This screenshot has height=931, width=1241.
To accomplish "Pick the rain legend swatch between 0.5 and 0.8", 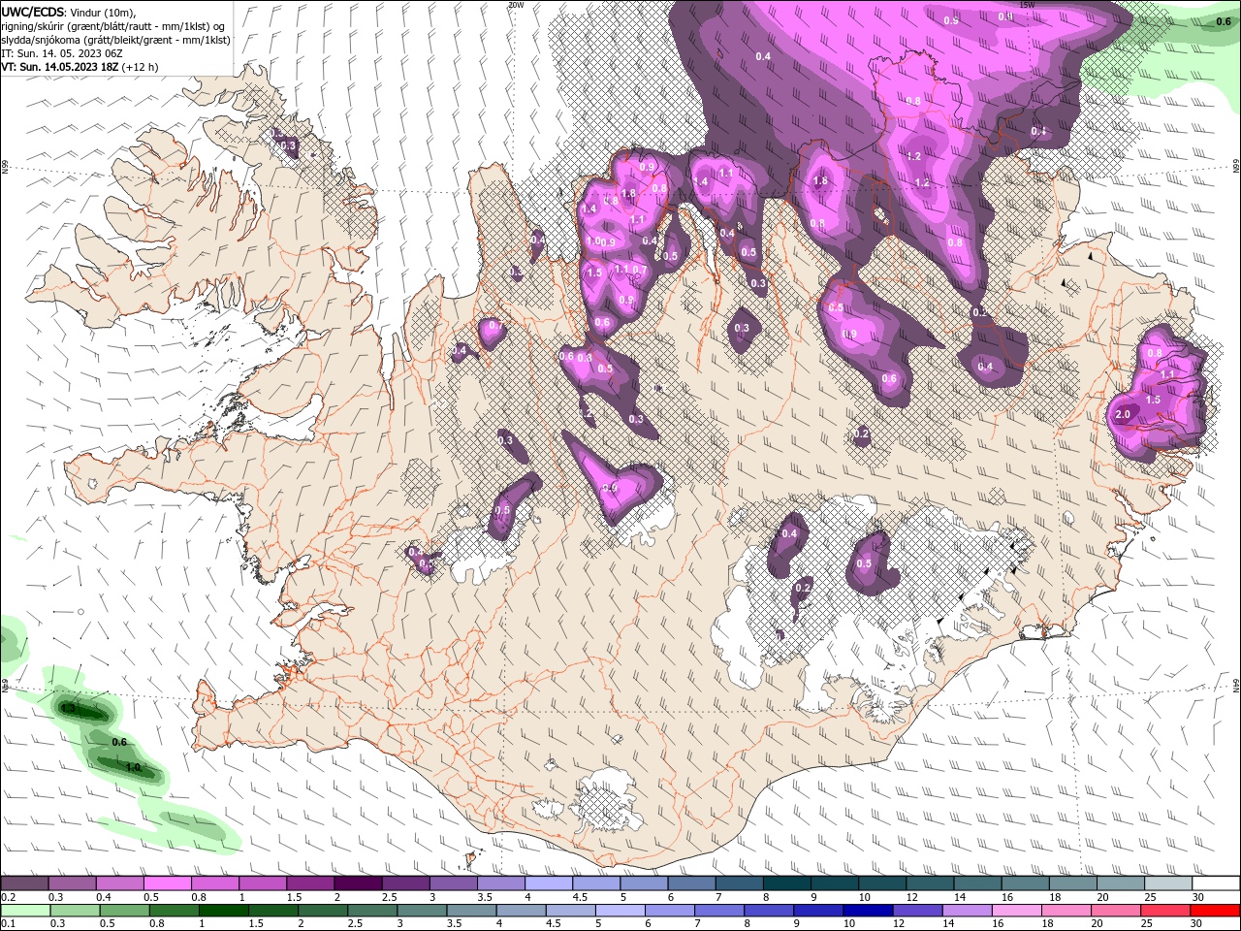I will coord(123,911).
